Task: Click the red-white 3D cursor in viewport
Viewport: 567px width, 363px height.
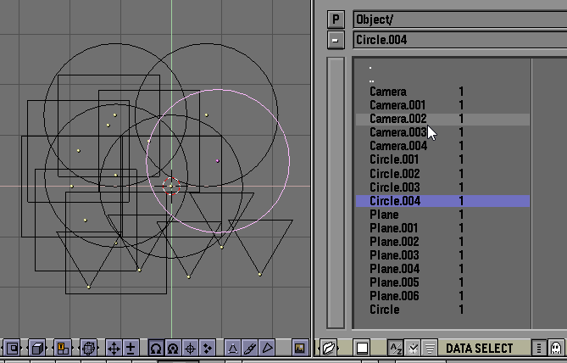Action: (x=171, y=186)
